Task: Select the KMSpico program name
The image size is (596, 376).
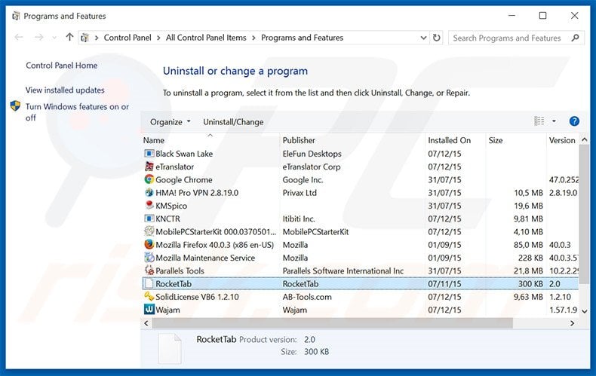Action: 171,206
